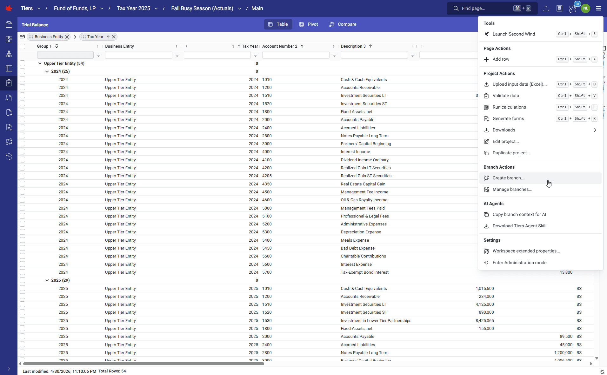Image resolution: width=607 pixels, height=375 pixels.
Task: Click the filter icon for Description column
Action: (413, 55)
